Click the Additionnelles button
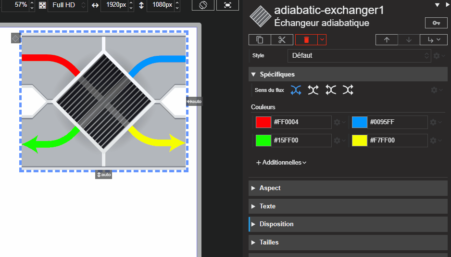This screenshot has width=451, height=257. coord(281,163)
